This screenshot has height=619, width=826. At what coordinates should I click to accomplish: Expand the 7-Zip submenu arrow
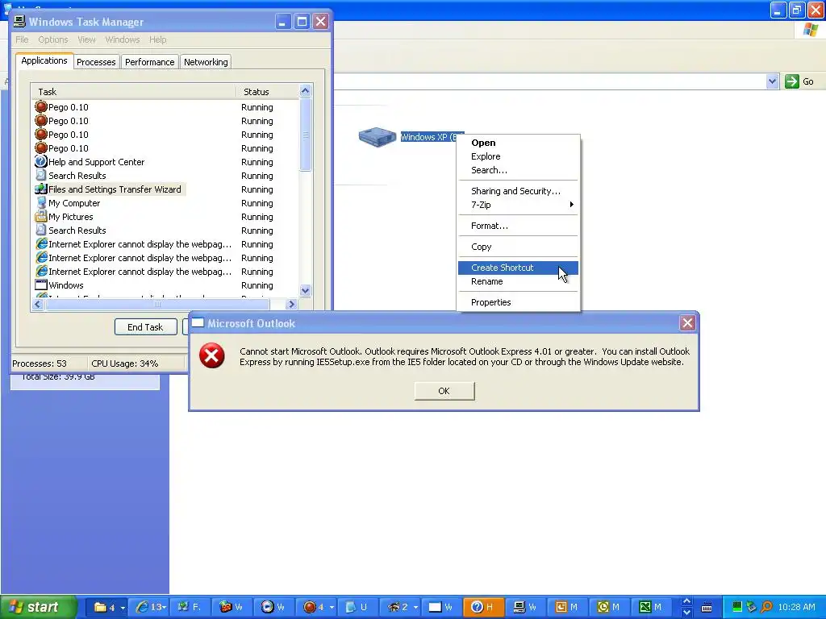572,204
